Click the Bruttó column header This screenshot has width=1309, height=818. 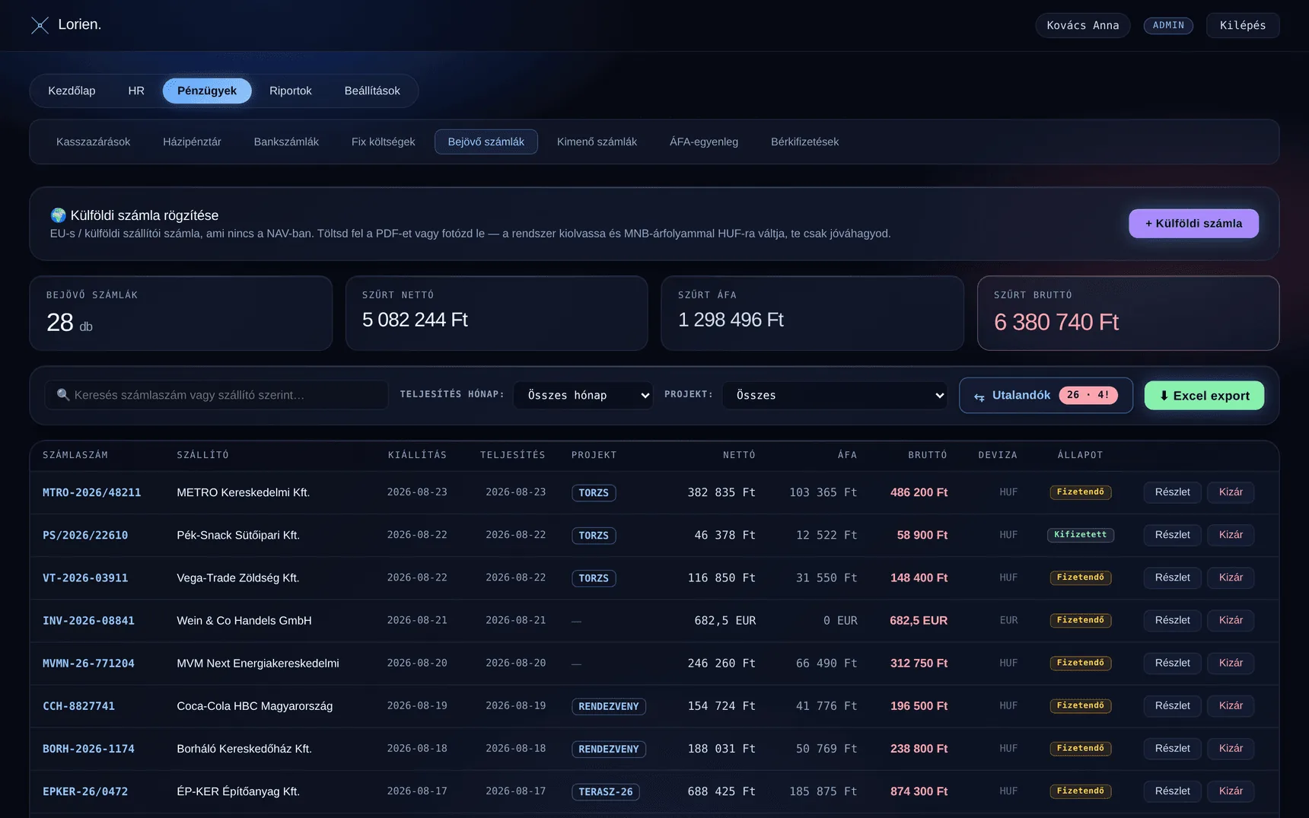tap(928, 455)
